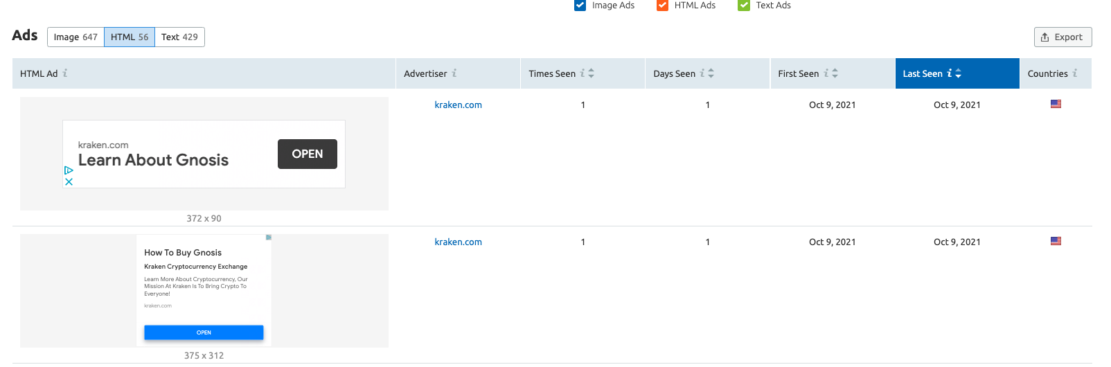
Task: Click the Last Seen column header
Action: pyautogui.click(x=957, y=73)
